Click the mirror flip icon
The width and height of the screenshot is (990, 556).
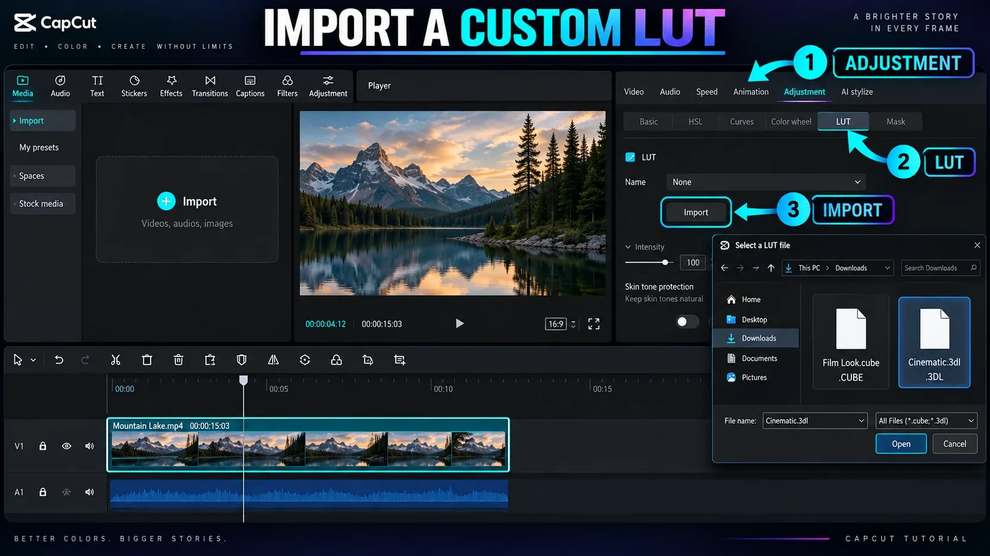(273, 360)
